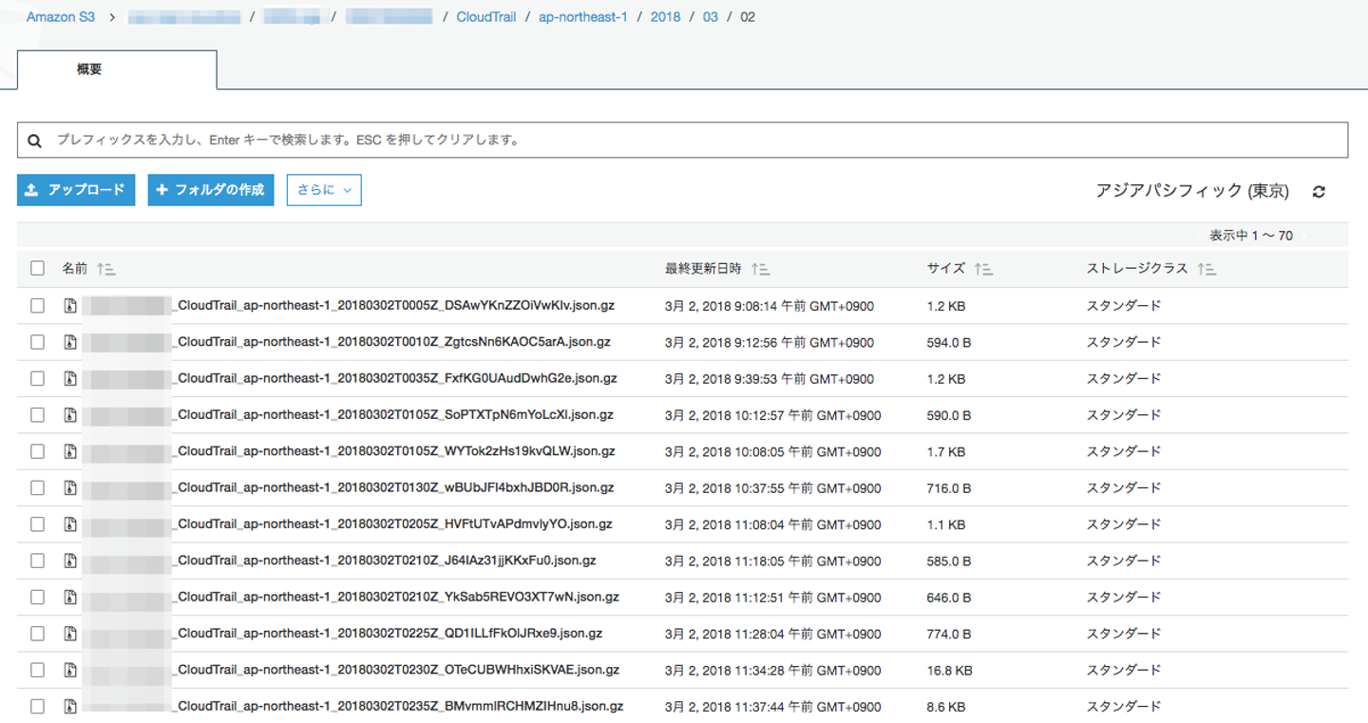Sort by name using the sort icon
This screenshot has width=1368, height=723.
[105, 269]
